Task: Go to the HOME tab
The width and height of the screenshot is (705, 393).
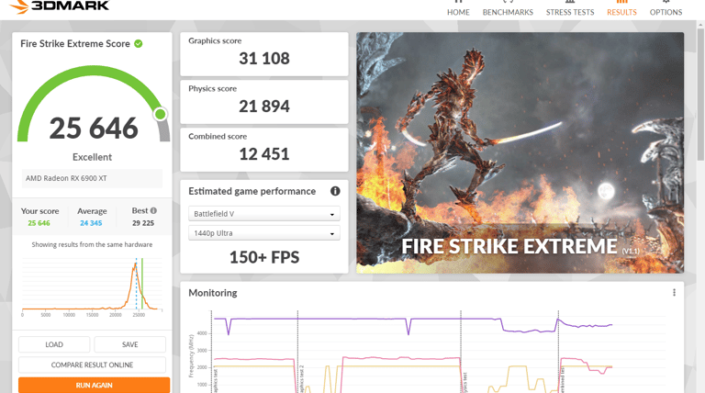Action: pos(458,9)
